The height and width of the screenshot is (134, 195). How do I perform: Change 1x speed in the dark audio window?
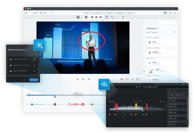tap(164, 101)
